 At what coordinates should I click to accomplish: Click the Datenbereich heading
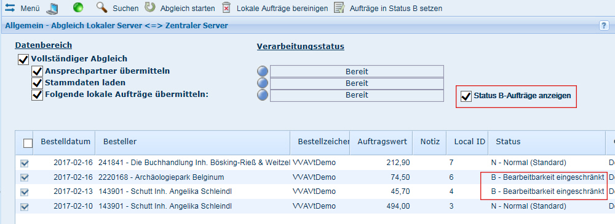(44, 45)
